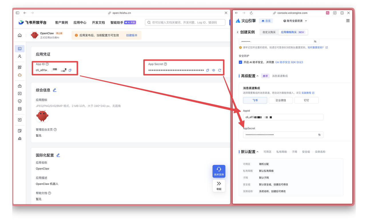Open 帮助文档 help question mark
The image size is (366, 221).
(49, 193)
